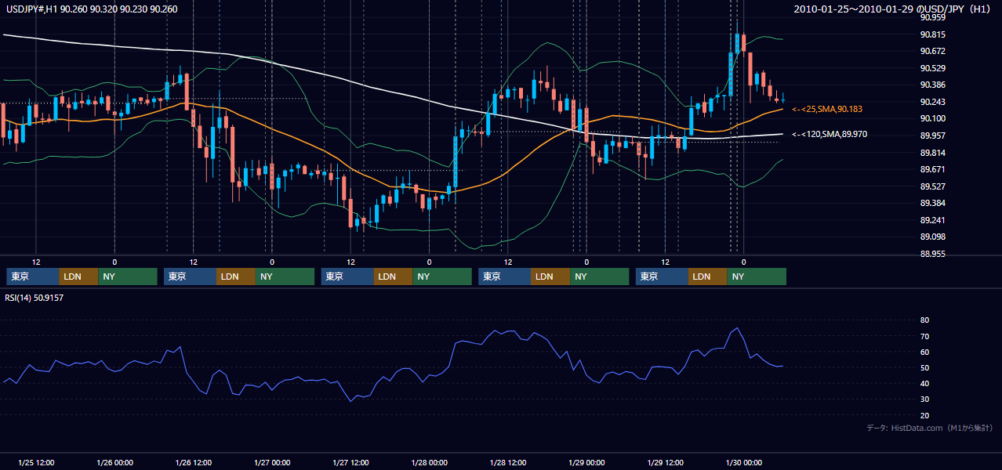Click the 1/28 00:00 date label

click(x=429, y=462)
